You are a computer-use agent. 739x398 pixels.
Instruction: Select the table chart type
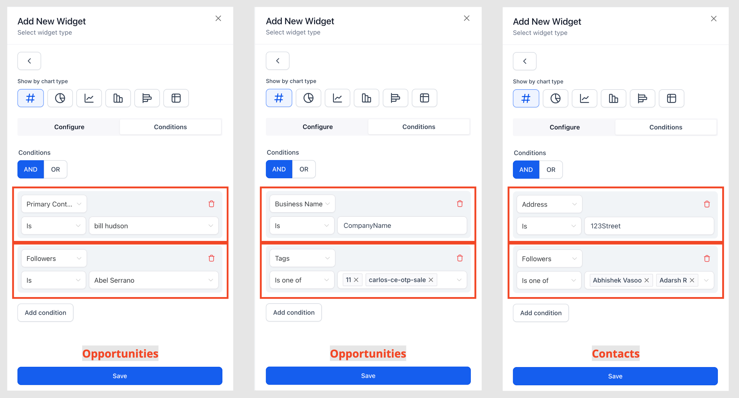(x=176, y=98)
